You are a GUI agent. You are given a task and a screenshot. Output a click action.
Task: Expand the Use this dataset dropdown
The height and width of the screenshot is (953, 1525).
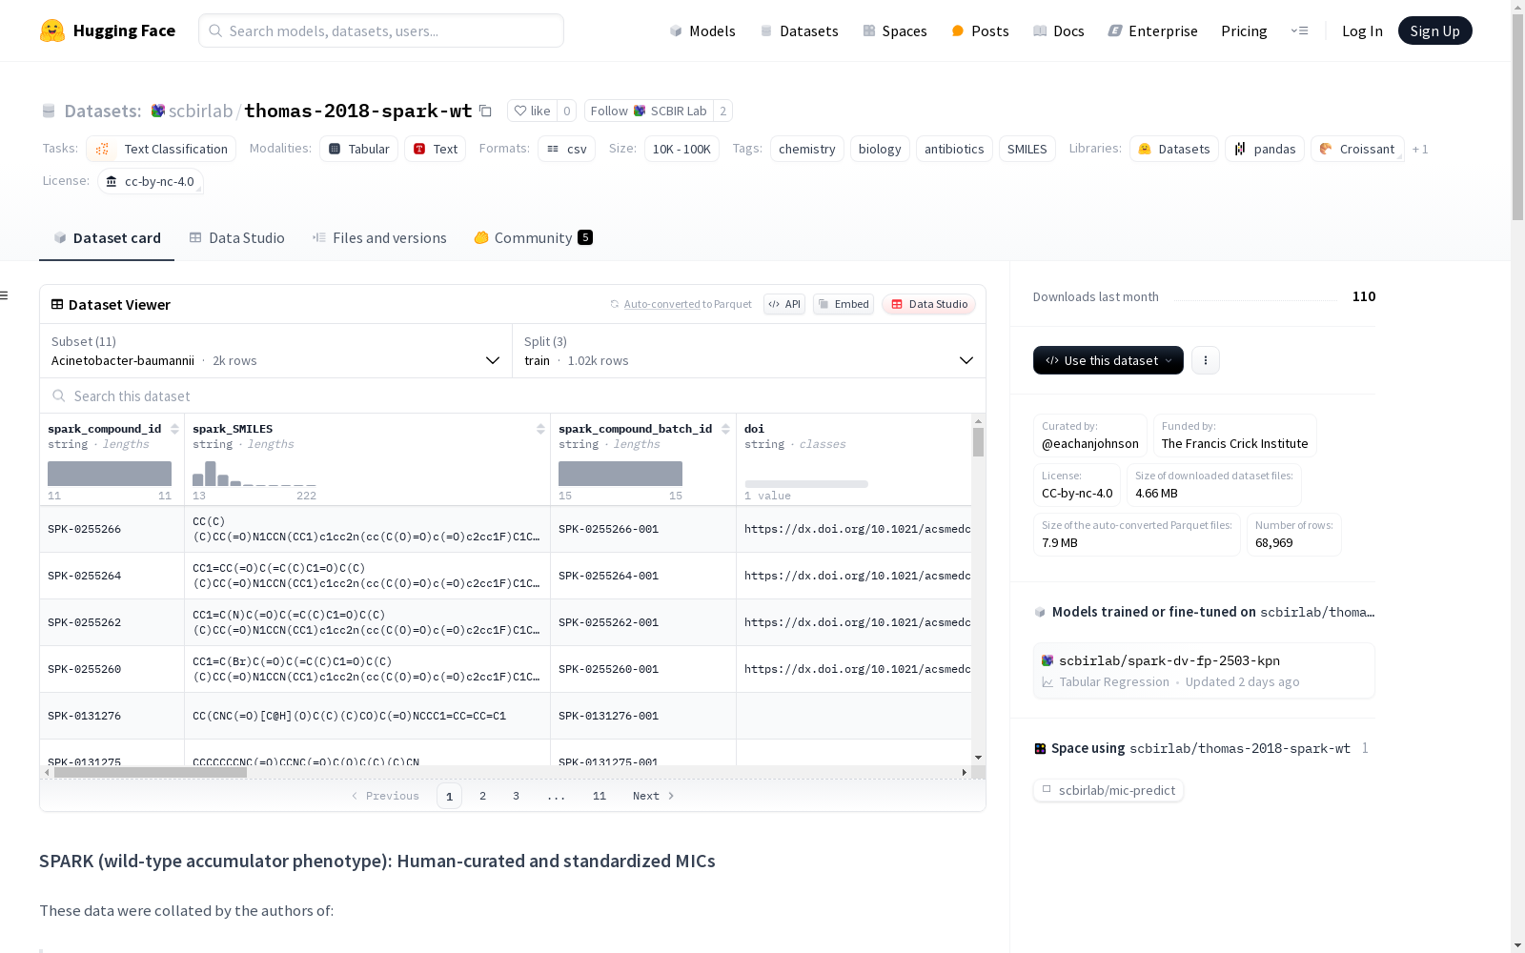1108,360
